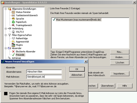The width and height of the screenshot is (137, 103).
Task: Collapse the Allgemeine Einstellungen tree node
Action: [6, 9]
